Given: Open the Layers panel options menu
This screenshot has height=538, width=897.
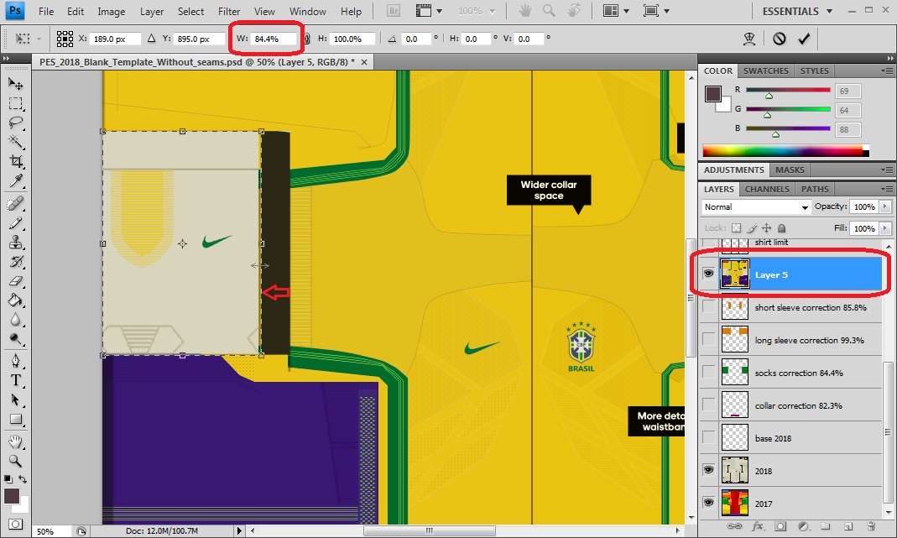Looking at the screenshot, I should (x=887, y=189).
